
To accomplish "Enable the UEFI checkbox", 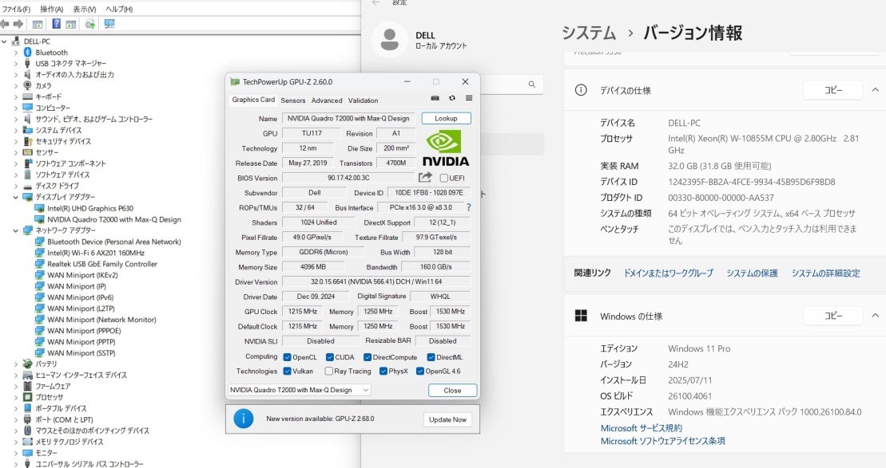I will 444,179.
